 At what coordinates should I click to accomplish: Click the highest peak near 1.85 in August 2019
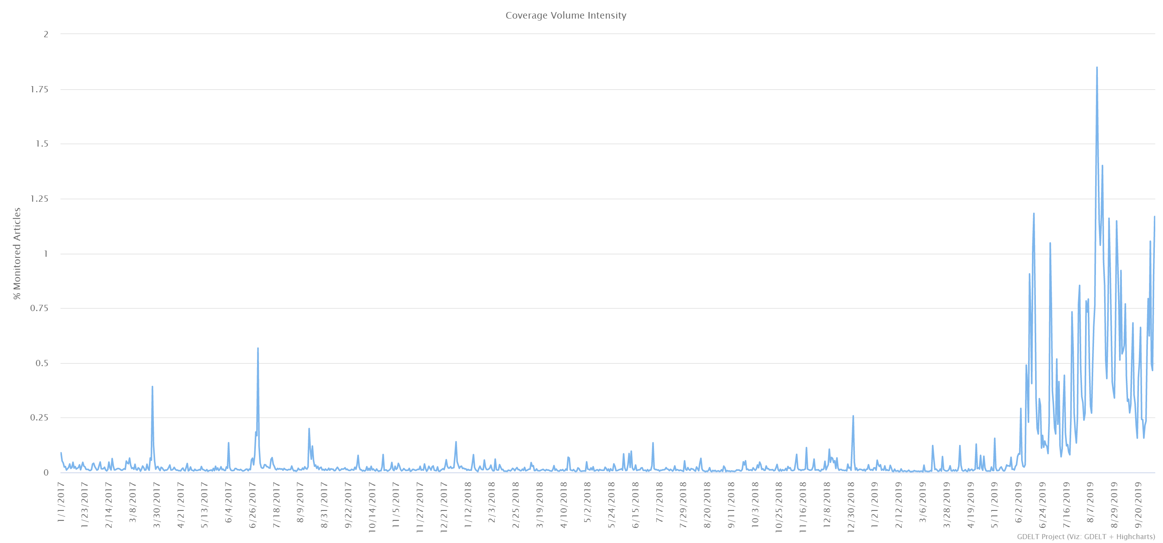1097,68
